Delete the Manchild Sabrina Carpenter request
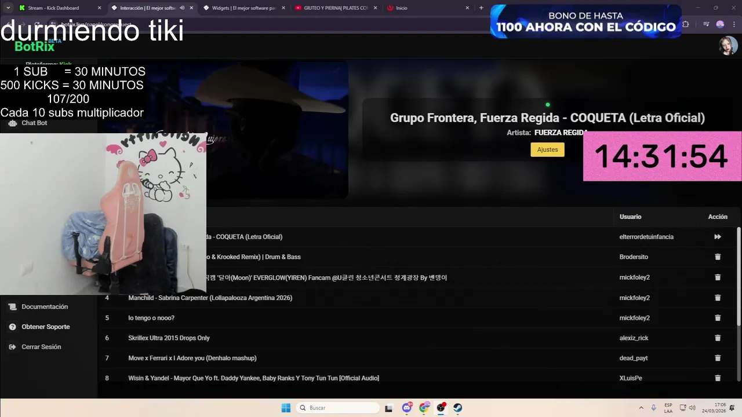 point(718,298)
